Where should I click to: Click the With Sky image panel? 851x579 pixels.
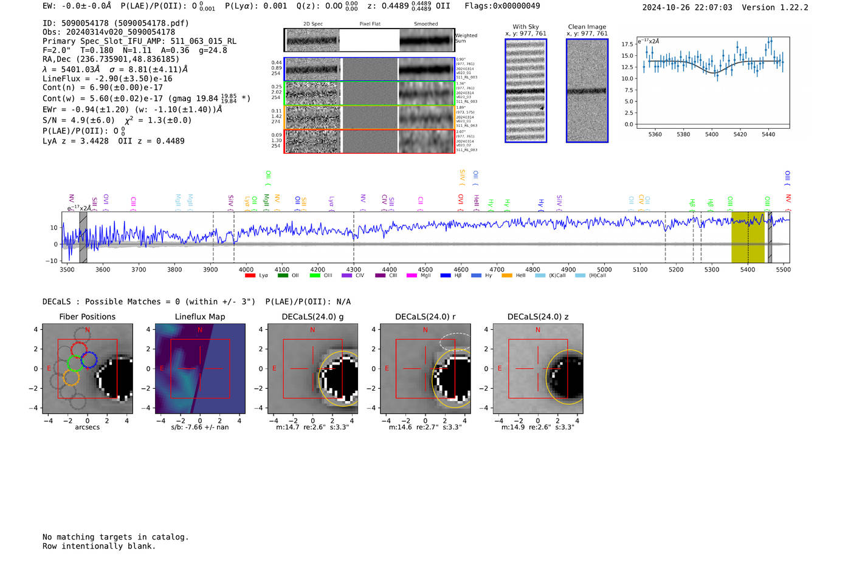pos(526,91)
